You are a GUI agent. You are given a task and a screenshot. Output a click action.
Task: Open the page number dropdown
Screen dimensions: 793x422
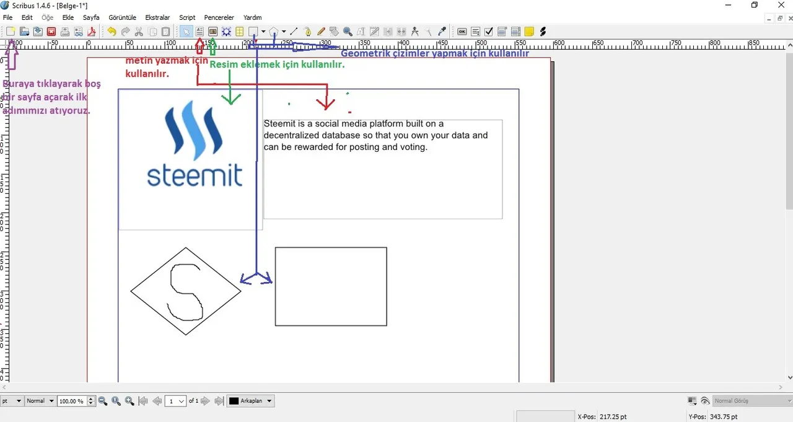click(x=176, y=401)
